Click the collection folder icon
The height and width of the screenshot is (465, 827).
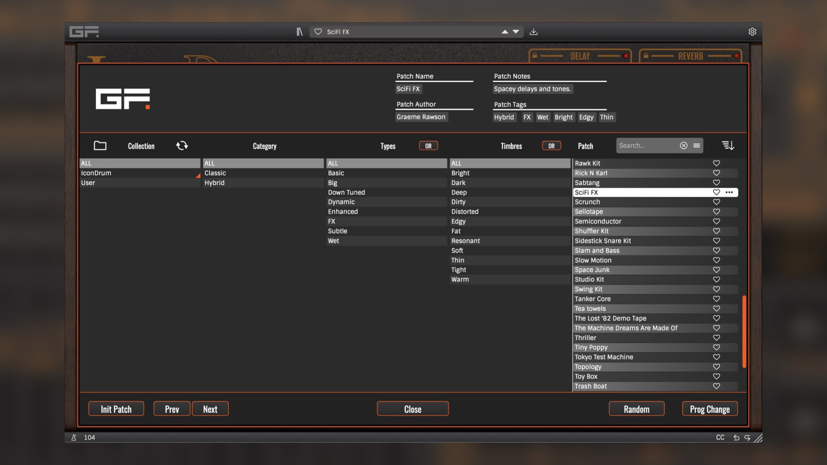[x=100, y=146]
